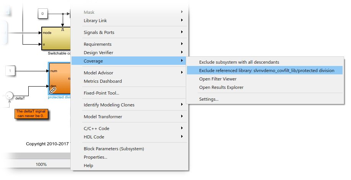Launch the Fixed-Point Tool...
Viewport: 351px width, 180px height.
(101, 93)
